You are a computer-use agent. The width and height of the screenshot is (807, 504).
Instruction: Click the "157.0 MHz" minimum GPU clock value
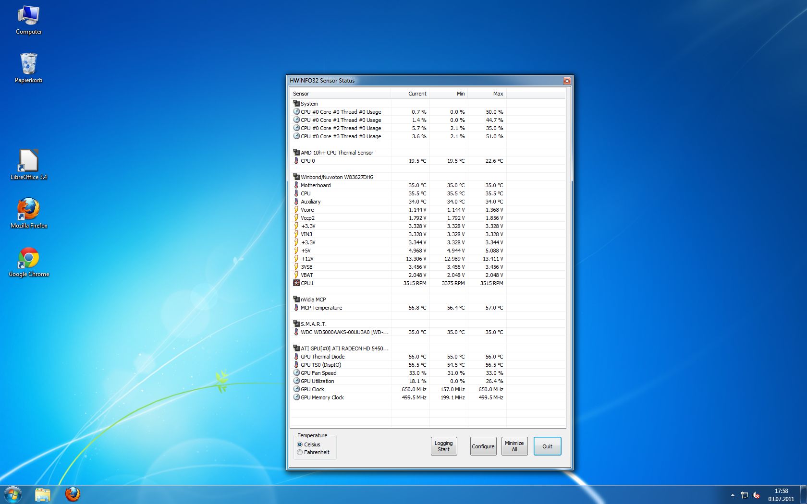pyautogui.click(x=453, y=389)
